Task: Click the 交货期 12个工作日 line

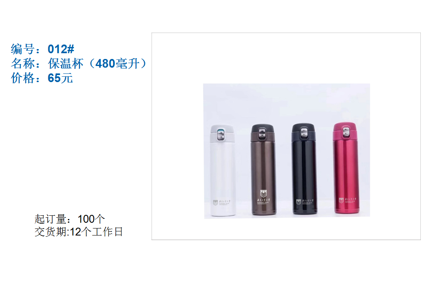Action: tap(79, 232)
